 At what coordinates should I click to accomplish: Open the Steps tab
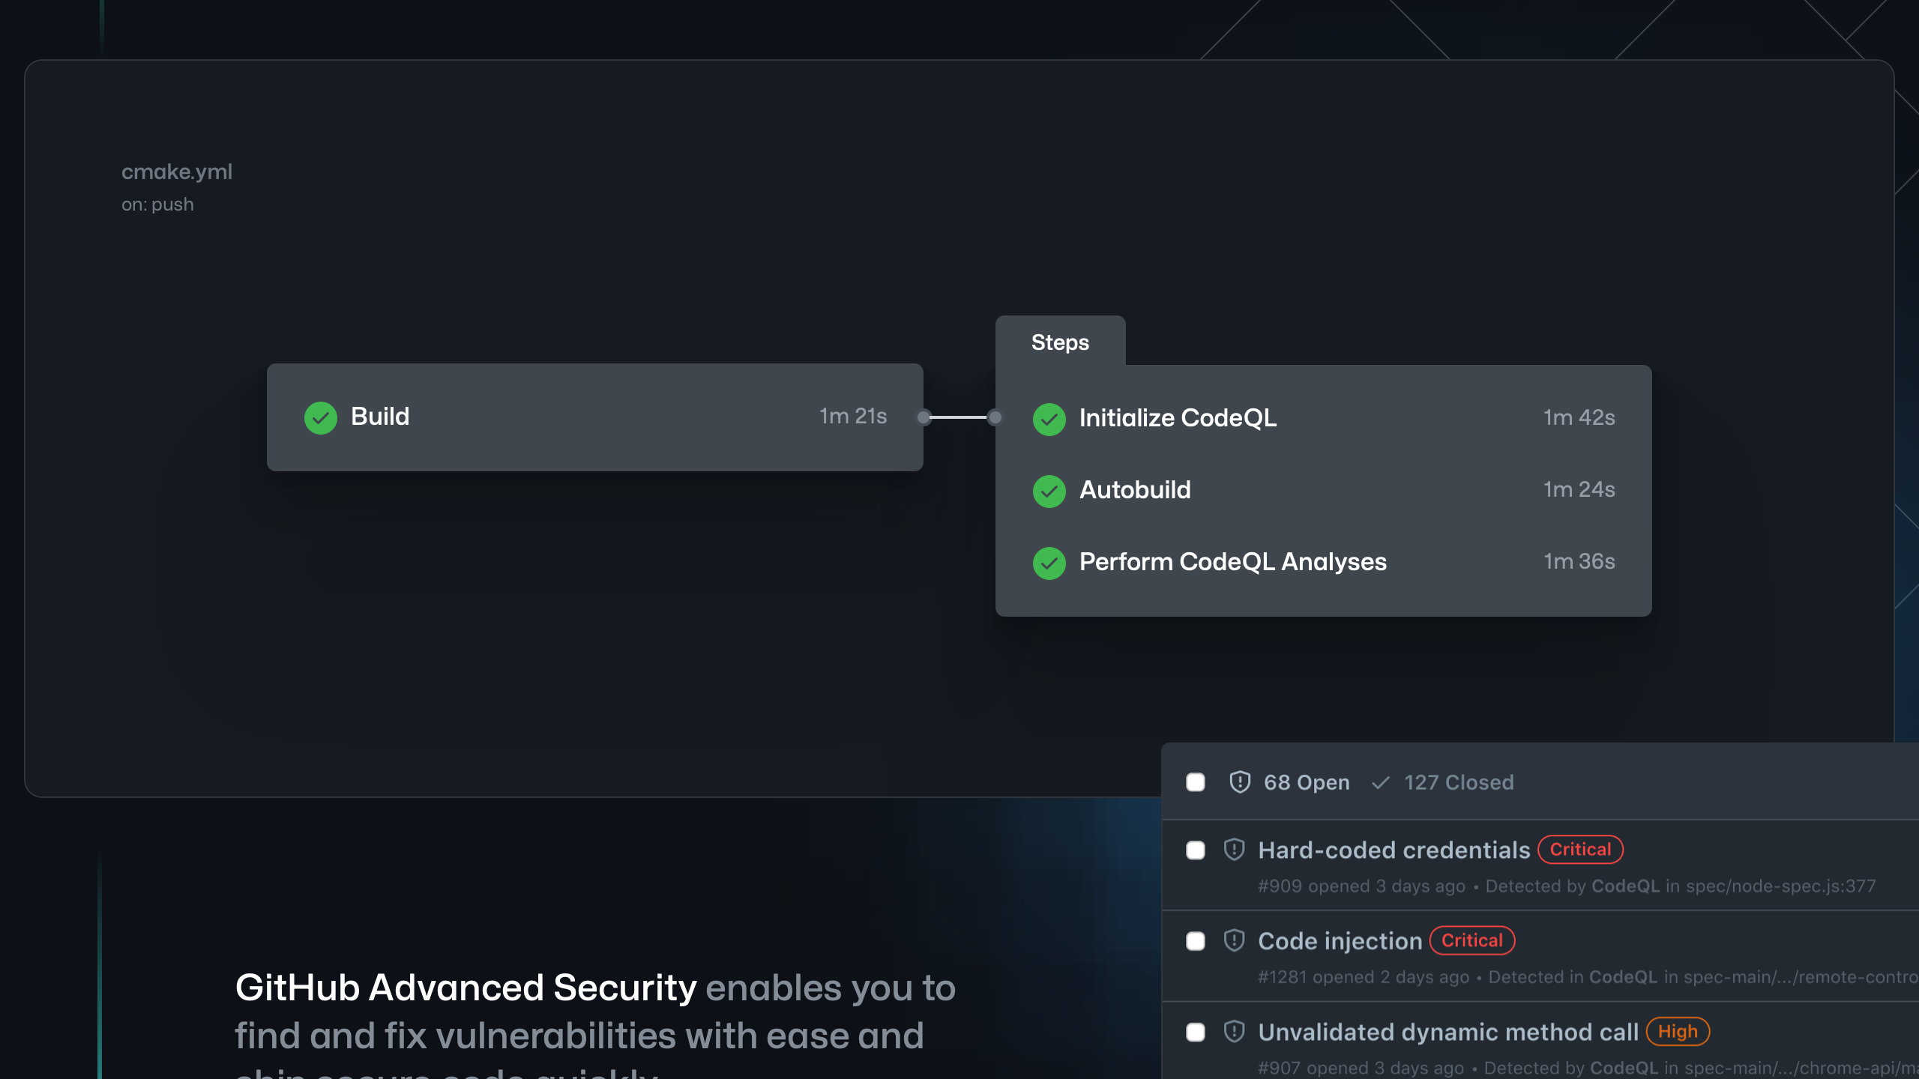point(1060,342)
